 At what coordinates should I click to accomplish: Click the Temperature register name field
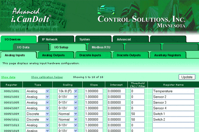click(x=173, y=91)
